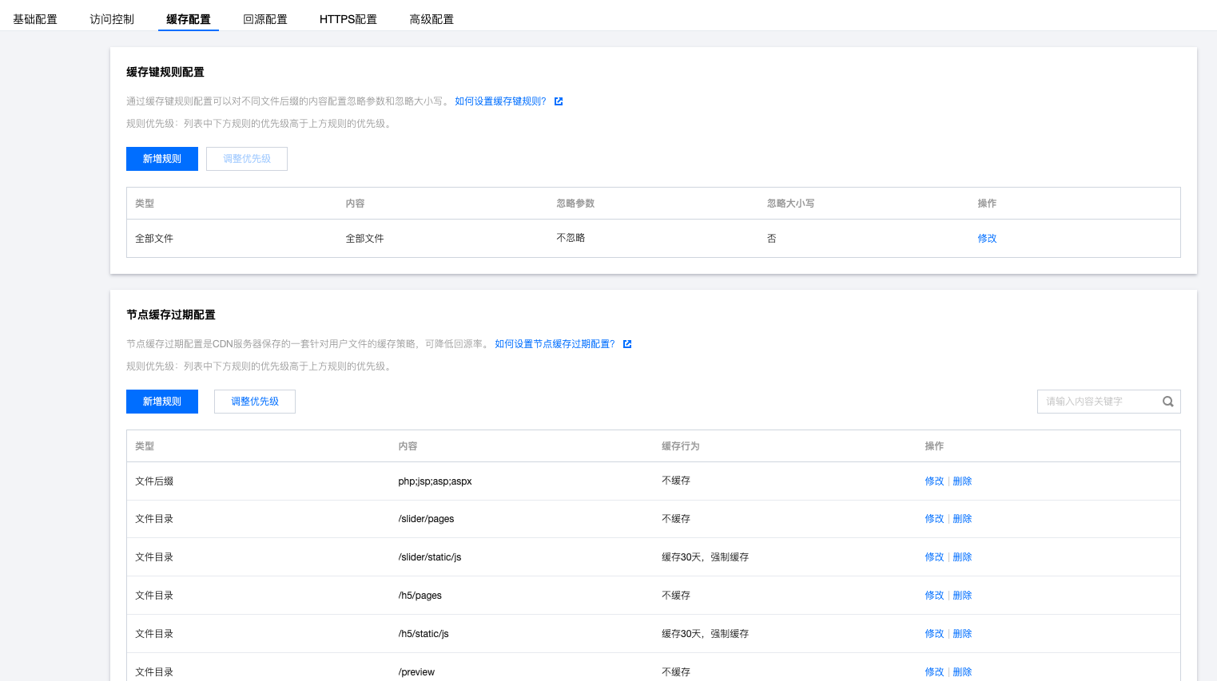This screenshot has height=681, width=1217.
Task: Click 修改 for /slider/static/js rule
Action: pos(934,557)
